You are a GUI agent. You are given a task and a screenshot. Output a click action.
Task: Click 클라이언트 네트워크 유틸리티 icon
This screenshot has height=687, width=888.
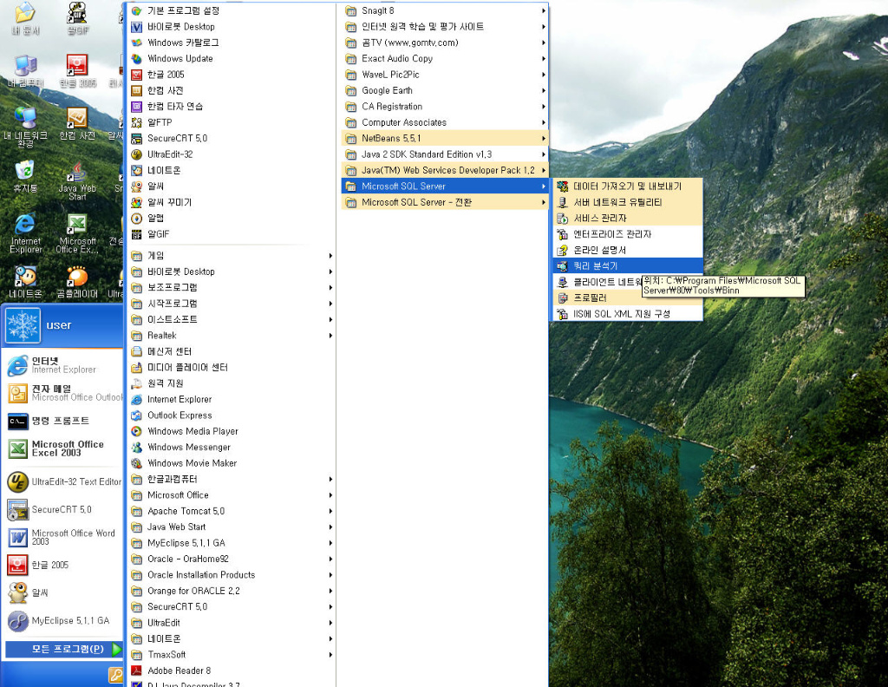(x=562, y=282)
